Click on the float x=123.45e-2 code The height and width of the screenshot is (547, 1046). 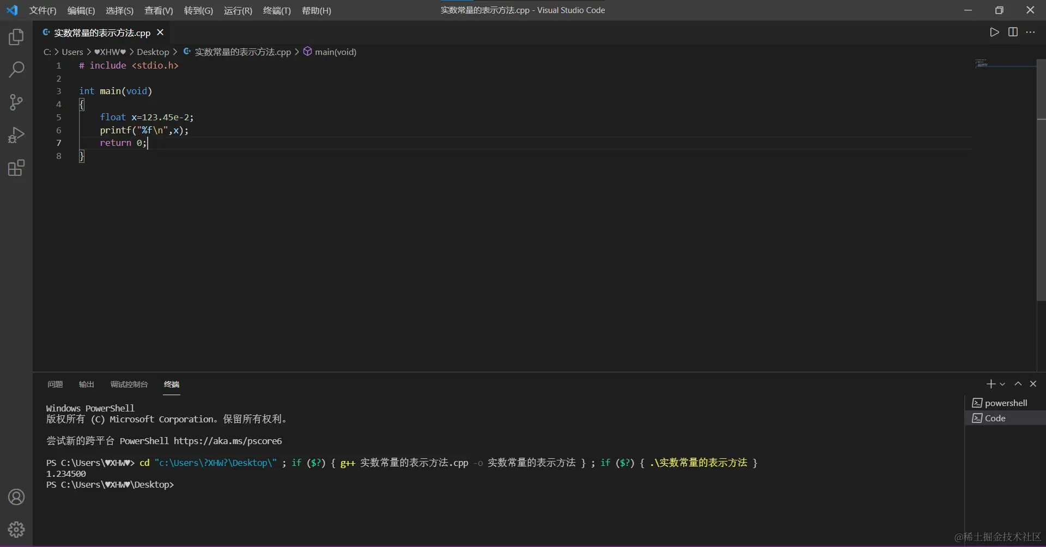[x=147, y=117]
